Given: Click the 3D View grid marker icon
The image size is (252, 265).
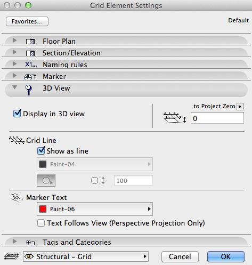Looking at the screenshot, I should point(28,90).
